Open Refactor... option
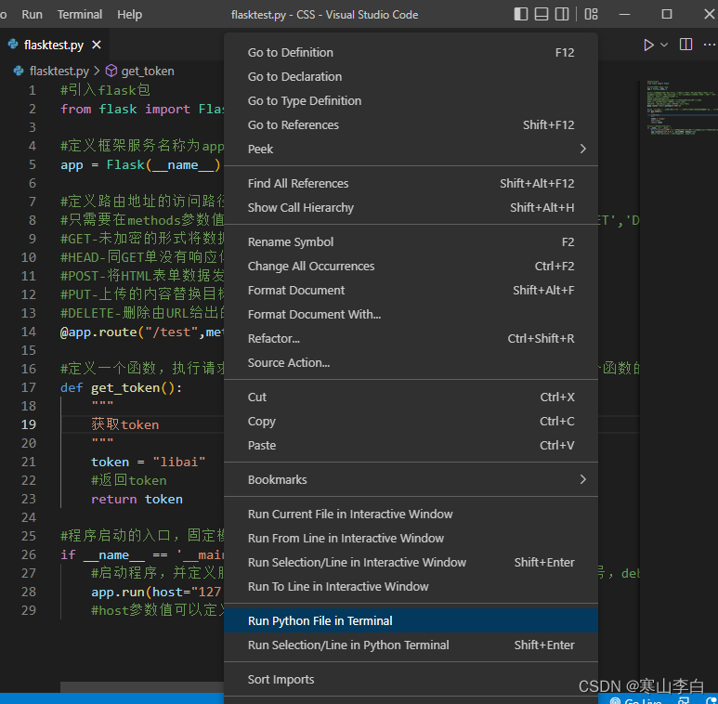Screen dimensions: 718x704 tap(411, 339)
